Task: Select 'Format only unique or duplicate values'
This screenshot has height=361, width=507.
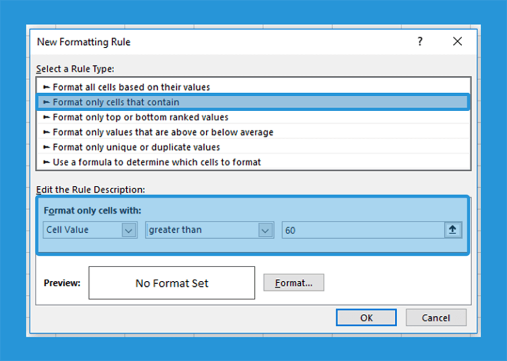Action: pyautogui.click(x=253, y=147)
